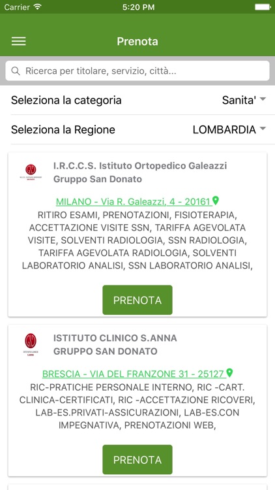Open the hamburger menu
The image size is (275, 490).
pyautogui.click(x=19, y=41)
